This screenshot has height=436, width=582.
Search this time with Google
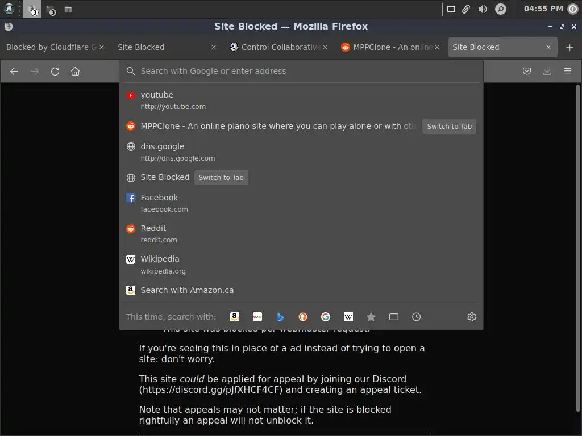click(x=326, y=317)
